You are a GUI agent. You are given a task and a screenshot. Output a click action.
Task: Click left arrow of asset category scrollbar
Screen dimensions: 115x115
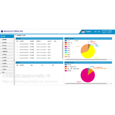tap(65, 84)
